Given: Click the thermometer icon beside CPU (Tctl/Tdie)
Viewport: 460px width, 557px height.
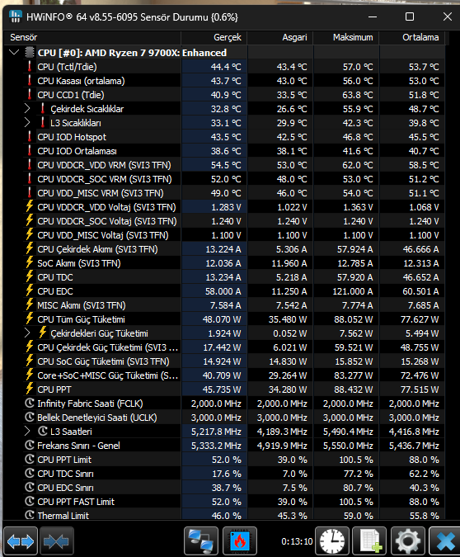Looking at the screenshot, I should click(30, 67).
